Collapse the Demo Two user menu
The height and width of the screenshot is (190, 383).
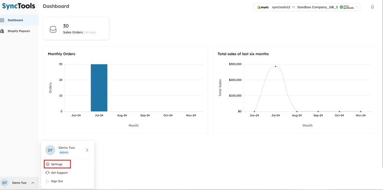tap(33, 183)
